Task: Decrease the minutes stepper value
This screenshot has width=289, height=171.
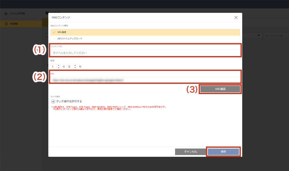Action: pos(59,68)
